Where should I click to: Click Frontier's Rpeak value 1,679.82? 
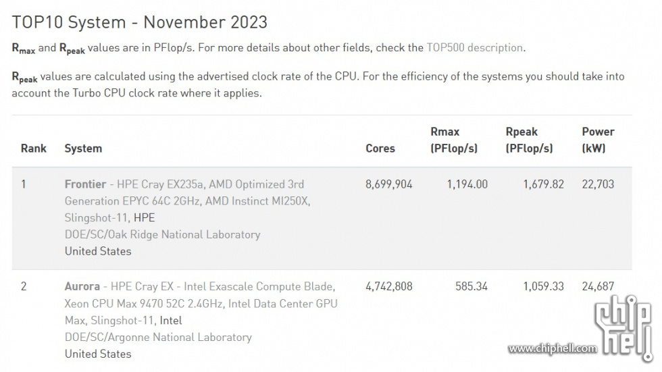[544, 184]
